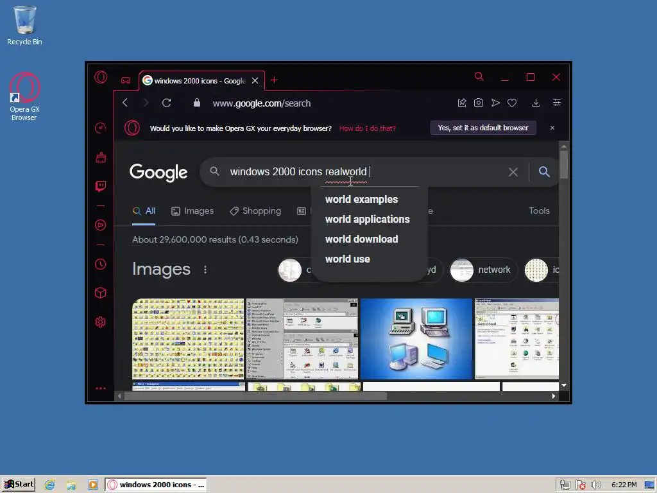
Task: Launch the media player quick launch icon
Action: point(93,485)
